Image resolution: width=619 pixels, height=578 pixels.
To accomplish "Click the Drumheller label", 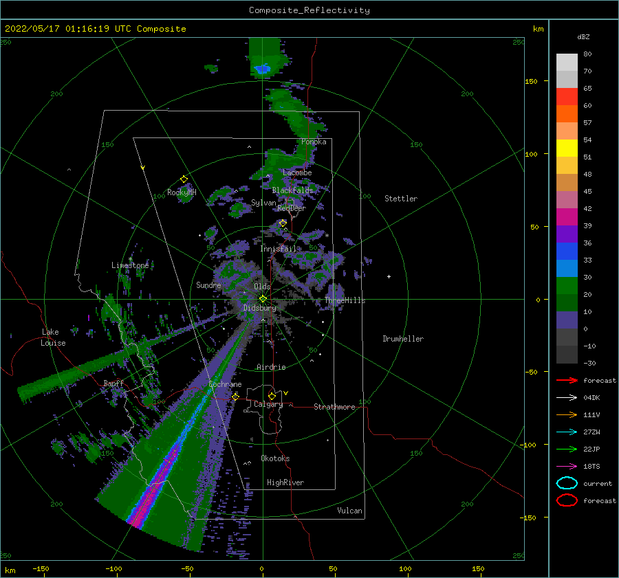I will (403, 339).
